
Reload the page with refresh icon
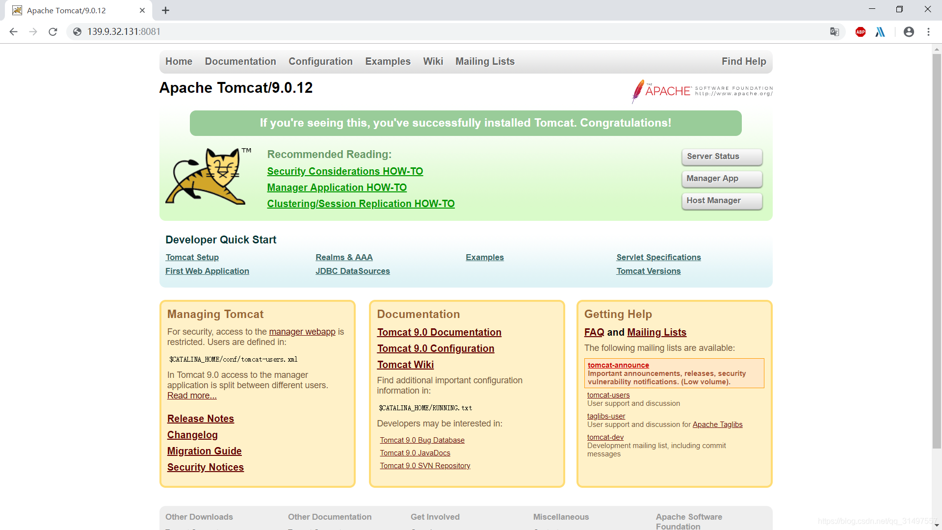[53, 32]
